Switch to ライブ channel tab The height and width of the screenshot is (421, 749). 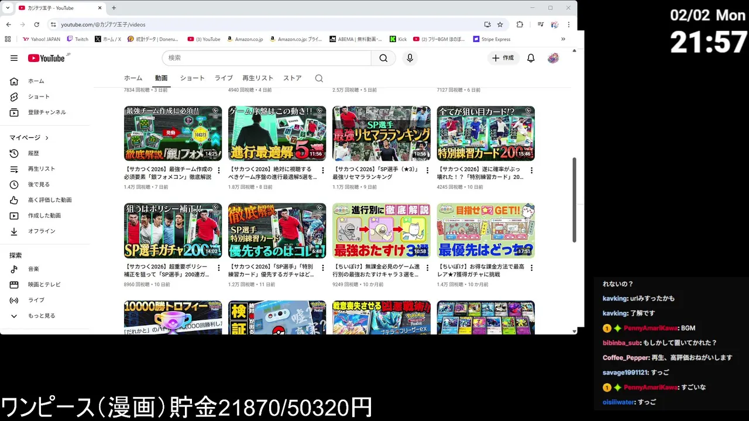(224, 78)
